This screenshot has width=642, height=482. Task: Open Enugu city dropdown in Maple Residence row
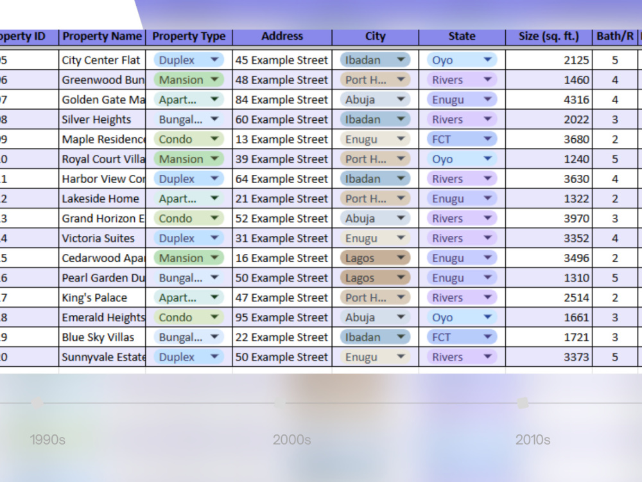coord(375,139)
